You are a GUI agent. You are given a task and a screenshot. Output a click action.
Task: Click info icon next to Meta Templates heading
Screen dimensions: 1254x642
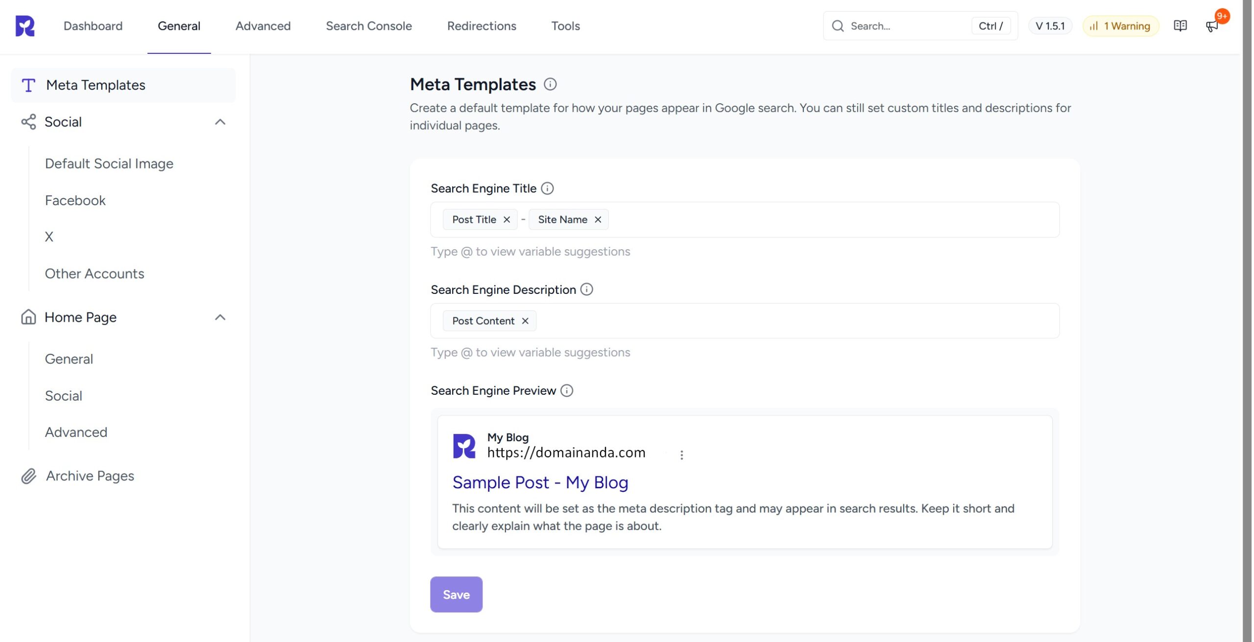pyautogui.click(x=550, y=84)
